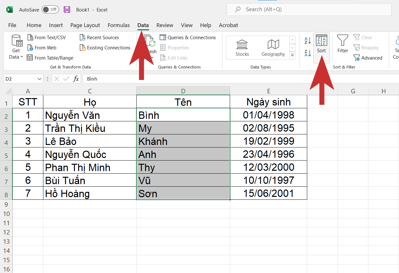Click the Stocks data type

242,48
